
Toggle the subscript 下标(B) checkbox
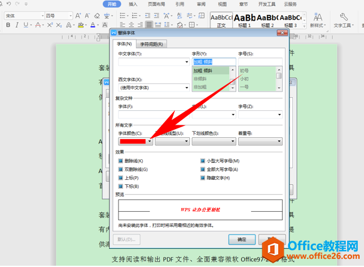(x=121, y=186)
